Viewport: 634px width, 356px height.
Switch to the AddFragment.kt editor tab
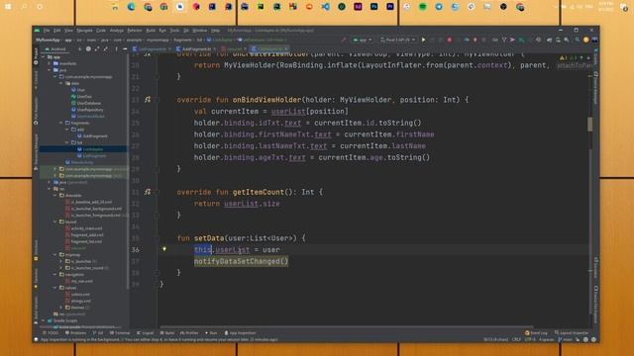pos(196,49)
